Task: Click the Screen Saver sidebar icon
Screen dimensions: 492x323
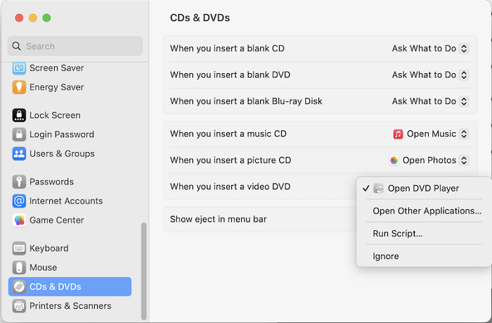Action: tap(19, 68)
